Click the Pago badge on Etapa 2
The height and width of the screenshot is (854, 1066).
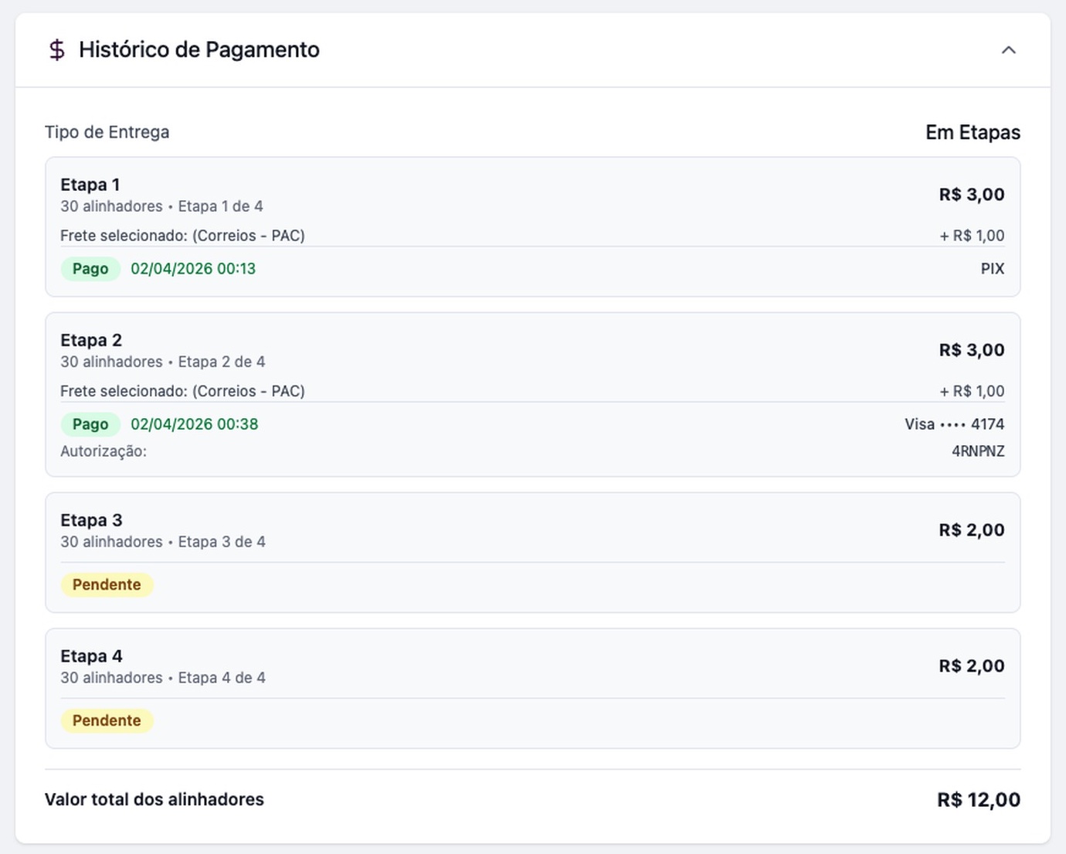point(90,424)
